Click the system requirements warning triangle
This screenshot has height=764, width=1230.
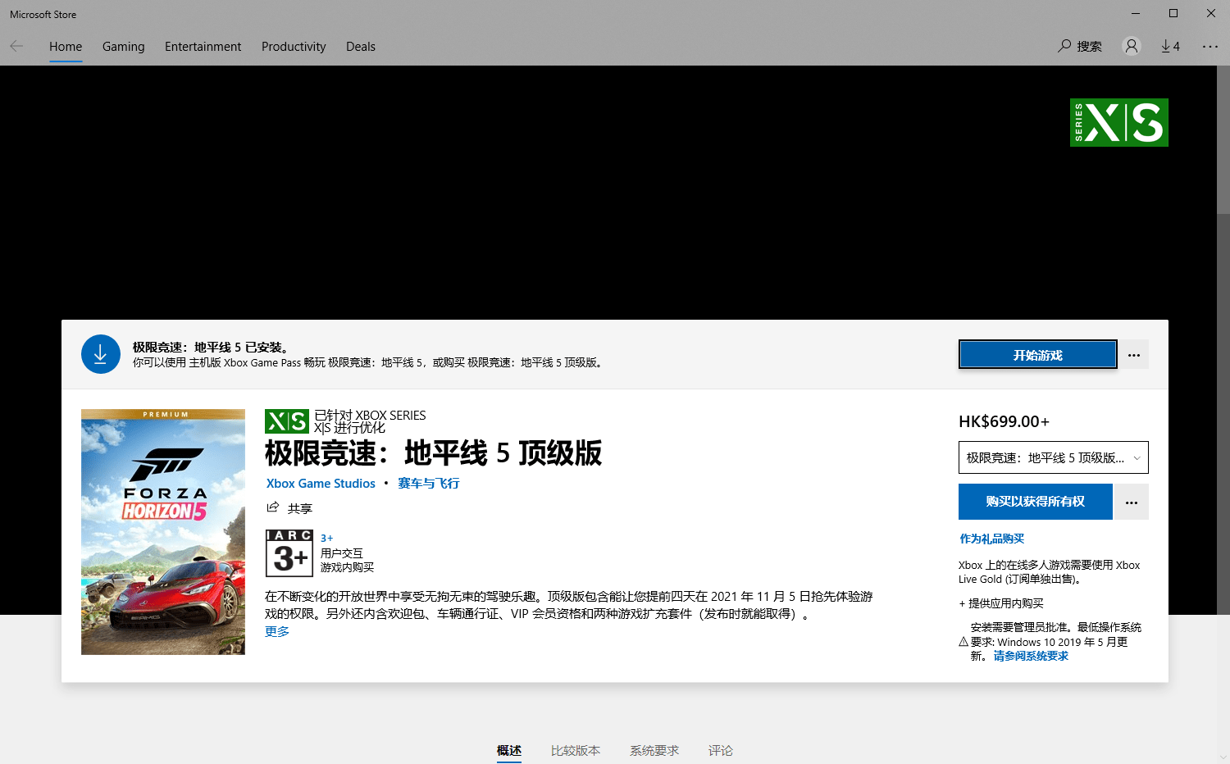pyautogui.click(x=963, y=642)
